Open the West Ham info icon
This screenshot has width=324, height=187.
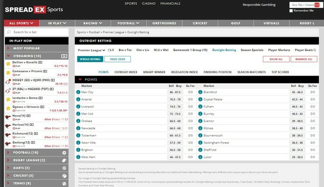pos(78,157)
